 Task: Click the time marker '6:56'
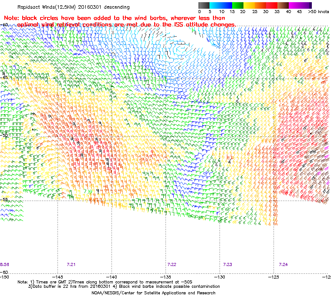pos(4,265)
